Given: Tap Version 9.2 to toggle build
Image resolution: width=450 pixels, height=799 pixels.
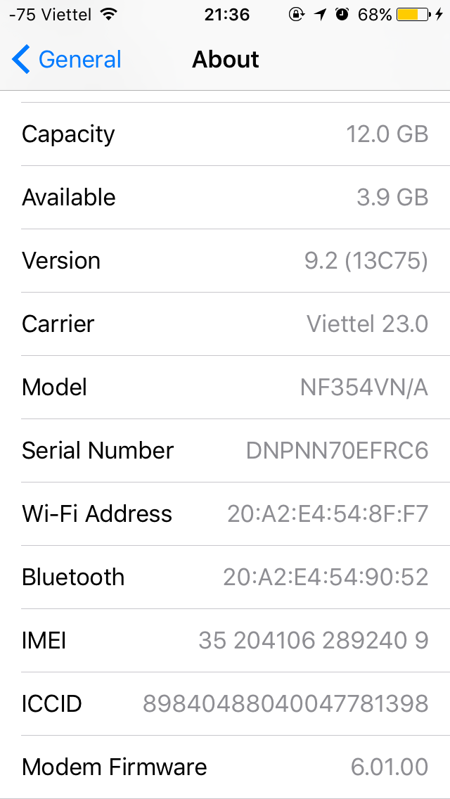Looking at the screenshot, I should (x=366, y=261).
